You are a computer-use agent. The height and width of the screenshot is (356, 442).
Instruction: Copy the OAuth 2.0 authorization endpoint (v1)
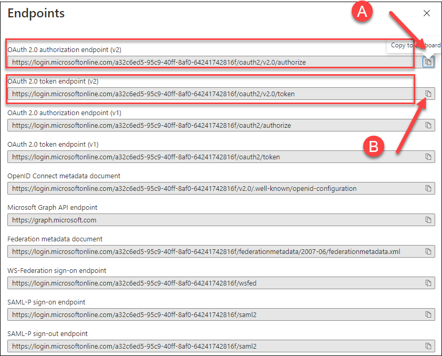(x=428, y=125)
